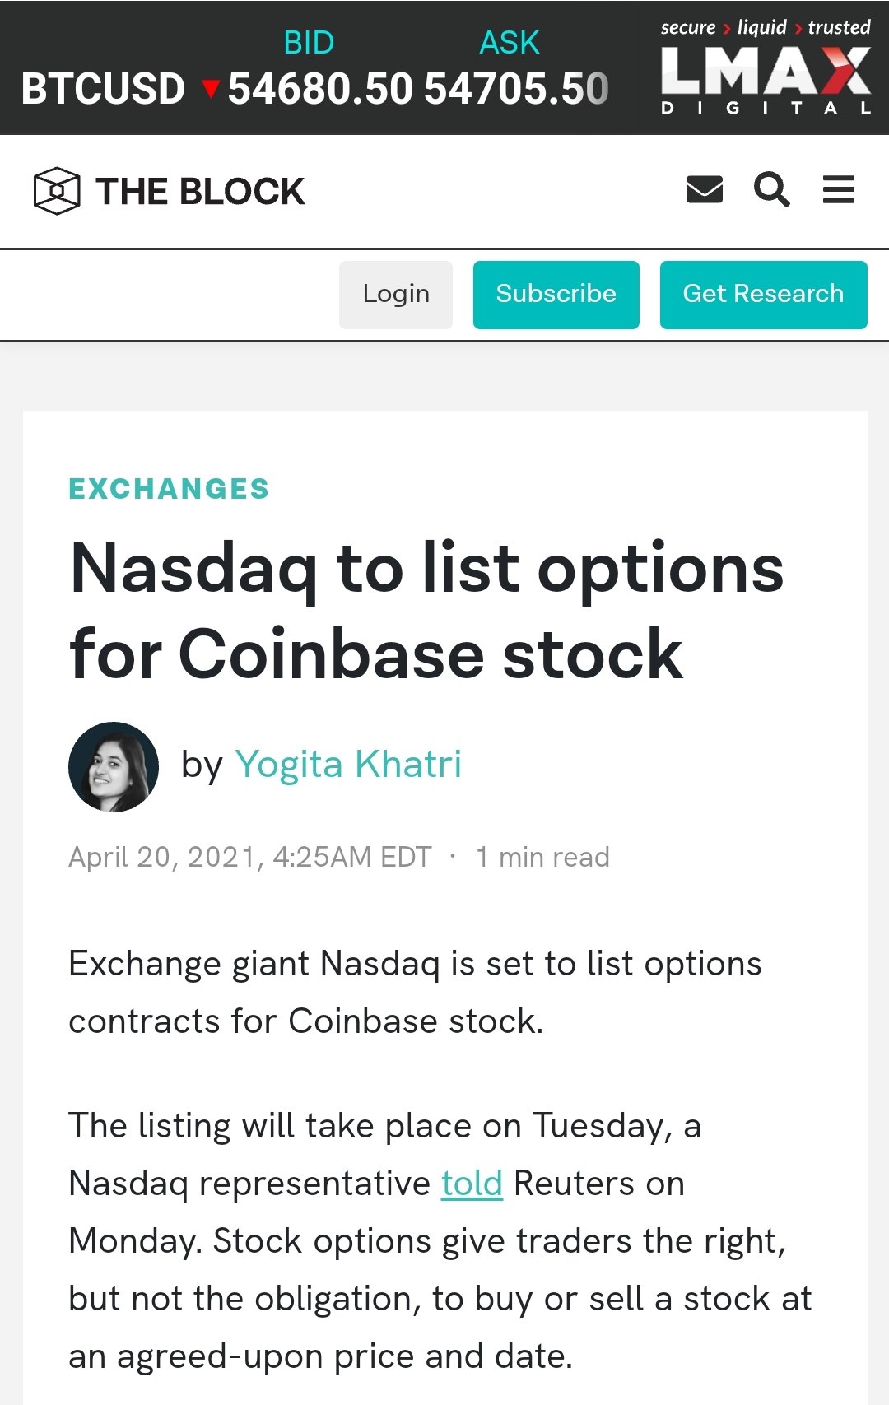Viewport: 889px width, 1405px height.
Task: Open the envelope newsletter icon
Action: tap(704, 190)
